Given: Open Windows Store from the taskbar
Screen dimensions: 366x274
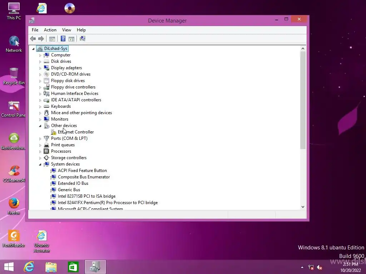Looking at the screenshot, I should [73, 267].
